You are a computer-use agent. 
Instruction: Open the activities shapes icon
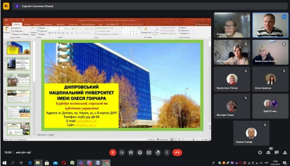point(285,152)
